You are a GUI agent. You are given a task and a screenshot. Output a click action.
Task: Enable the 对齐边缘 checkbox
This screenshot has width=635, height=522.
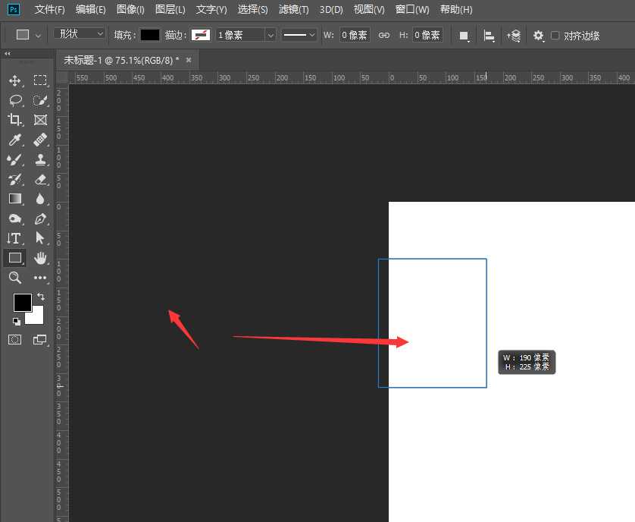[555, 36]
